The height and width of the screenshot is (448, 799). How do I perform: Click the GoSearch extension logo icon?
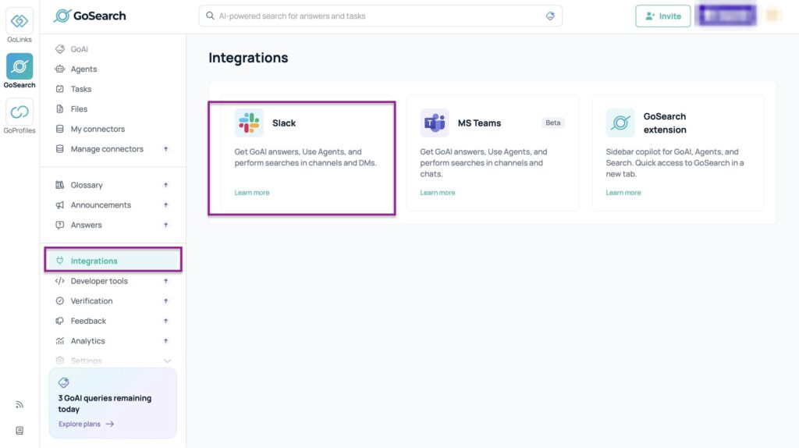(620, 123)
